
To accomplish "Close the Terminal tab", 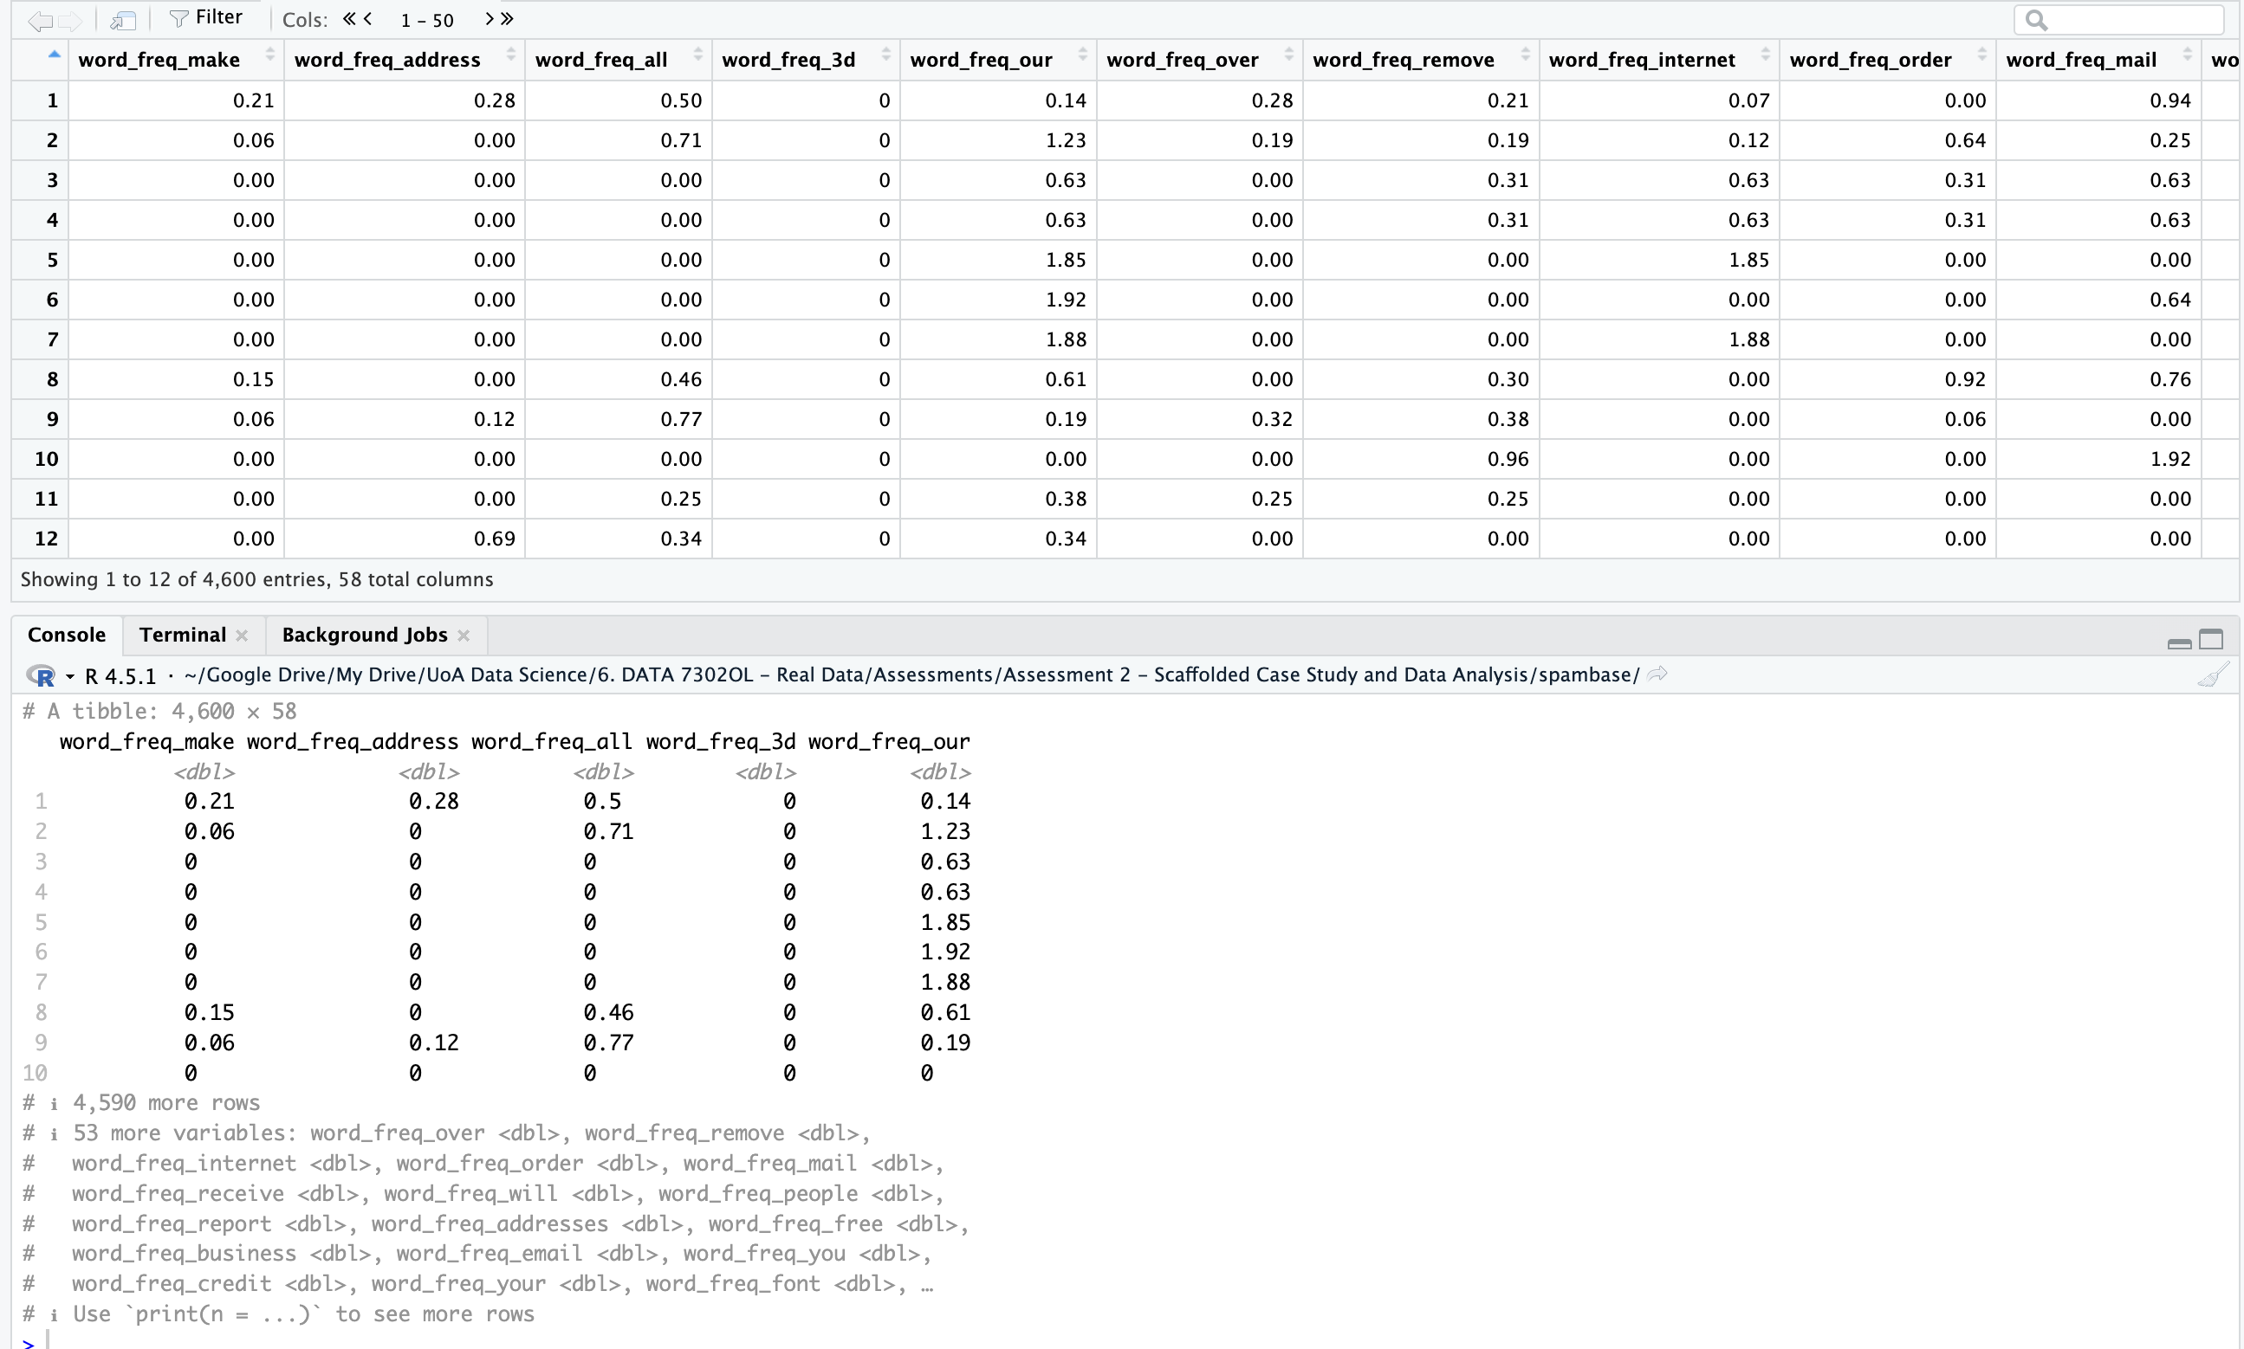I will point(242,636).
